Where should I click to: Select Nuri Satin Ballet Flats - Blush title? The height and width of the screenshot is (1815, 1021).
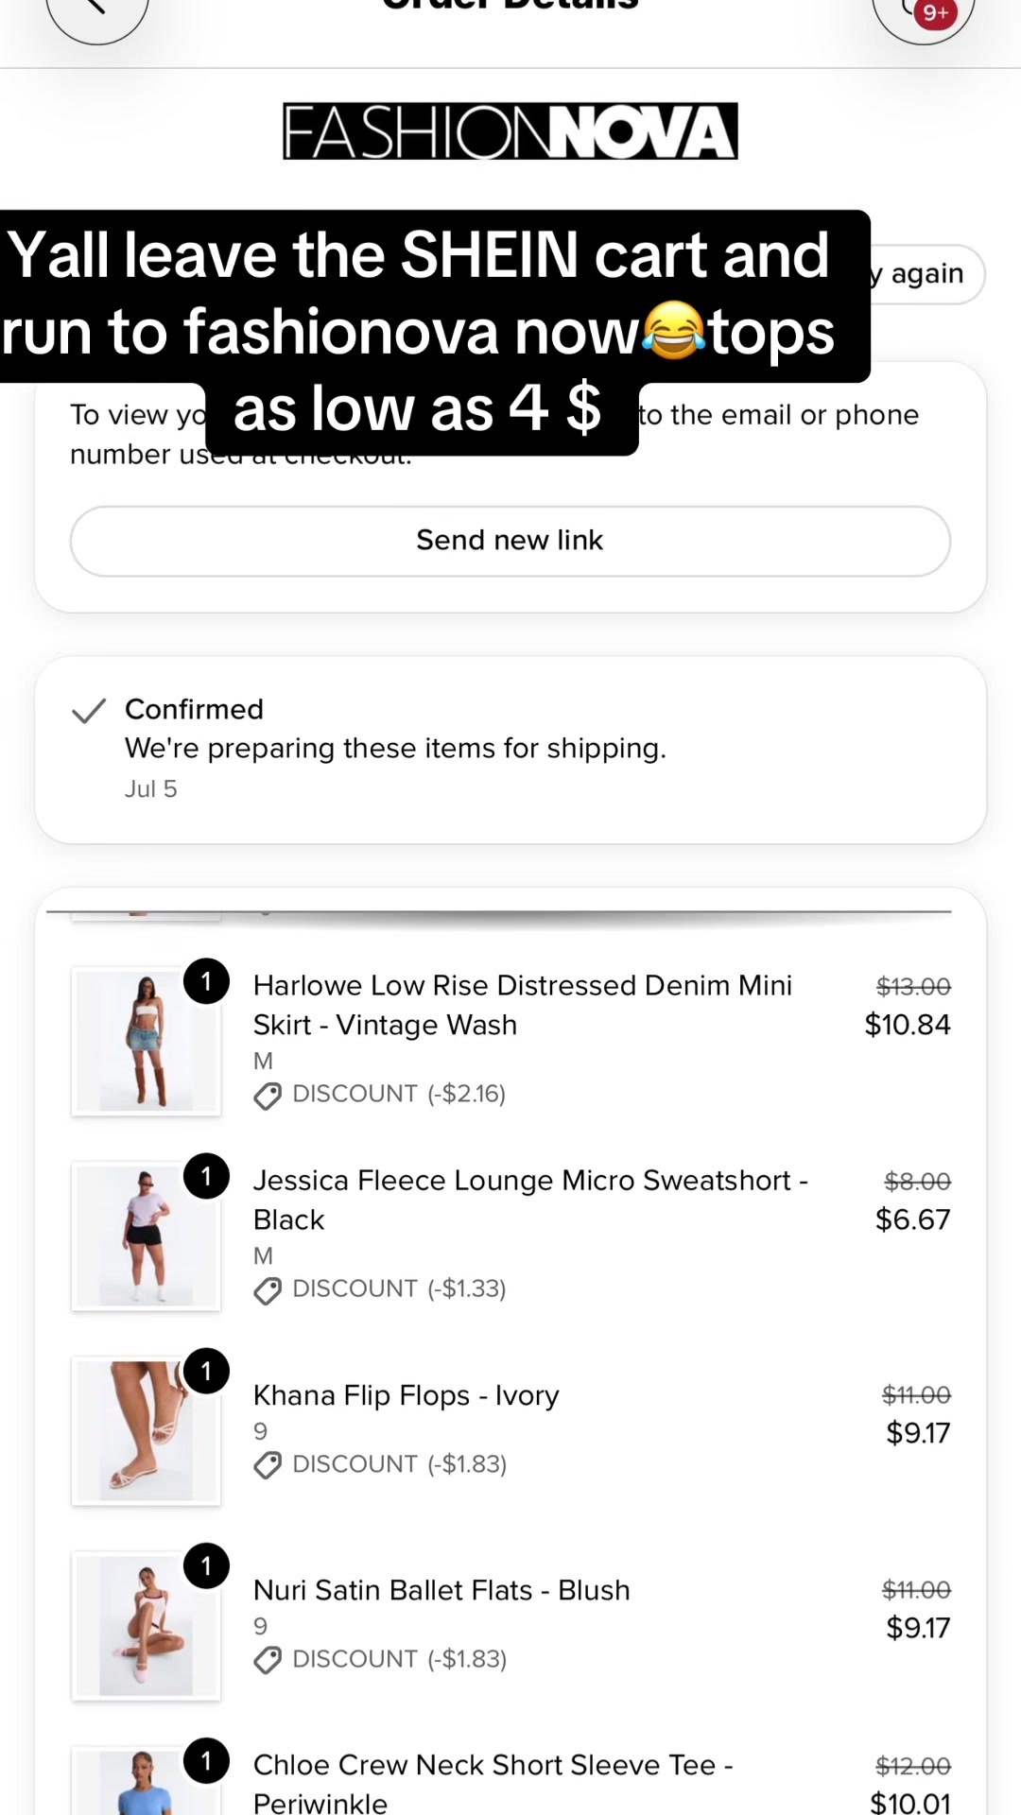441,1590
